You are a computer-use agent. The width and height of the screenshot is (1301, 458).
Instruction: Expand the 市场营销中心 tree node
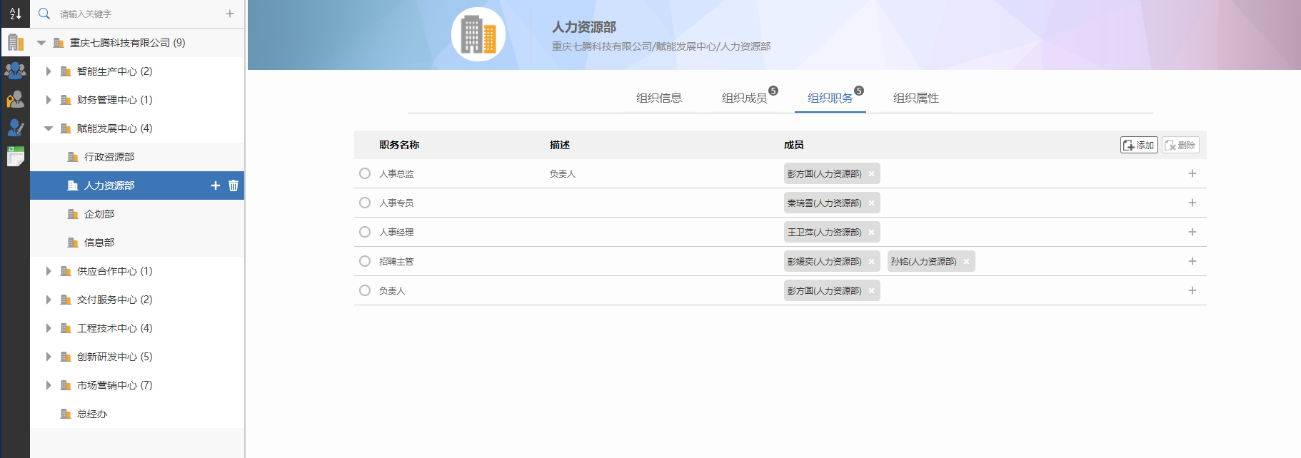click(x=49, y=385)
